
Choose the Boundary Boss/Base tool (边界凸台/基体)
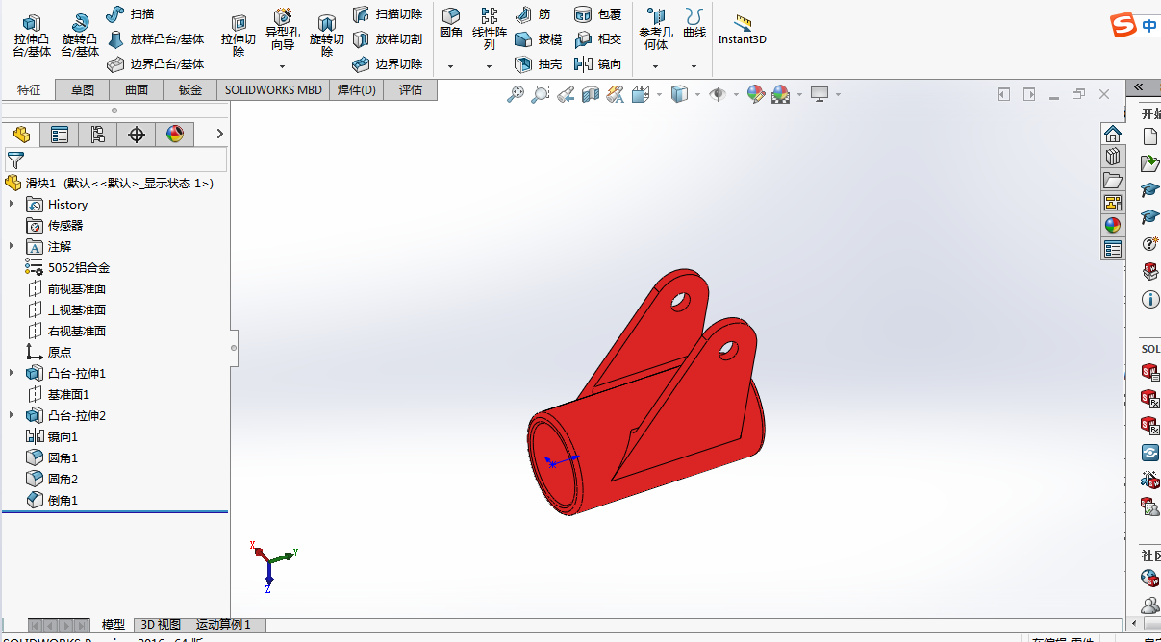pyautogui.click(x=156, y=64)
